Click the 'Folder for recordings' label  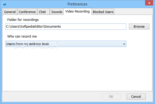click(x=23, y=20)
